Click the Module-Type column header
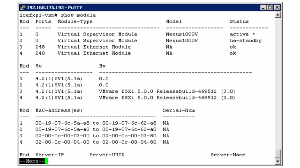The width and height of the screenshot is (300, 168). point(75,21)
